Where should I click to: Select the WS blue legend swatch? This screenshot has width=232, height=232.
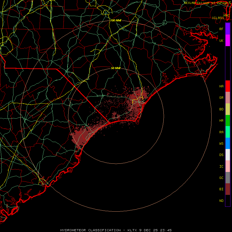coord(228,143)
